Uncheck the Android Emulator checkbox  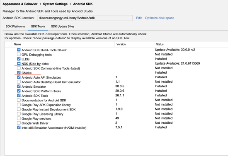19,86
